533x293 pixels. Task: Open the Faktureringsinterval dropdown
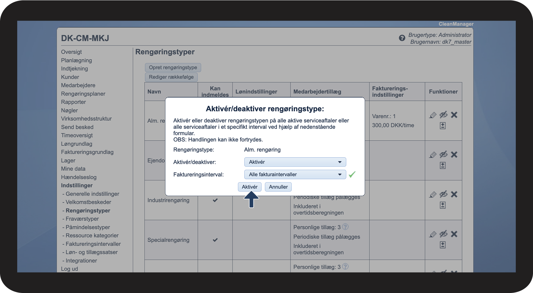295,174
